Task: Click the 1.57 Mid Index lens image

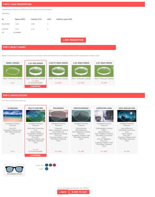Action: [36, 71]
